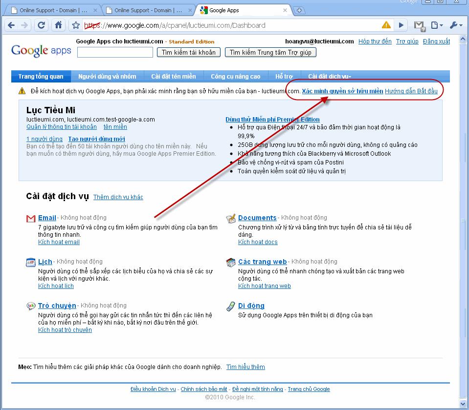
Task: Open Các trang web heading link
Action: (262, 262)
